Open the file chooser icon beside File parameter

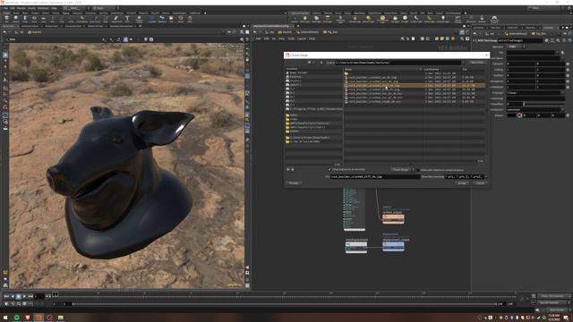click(562, 53)
